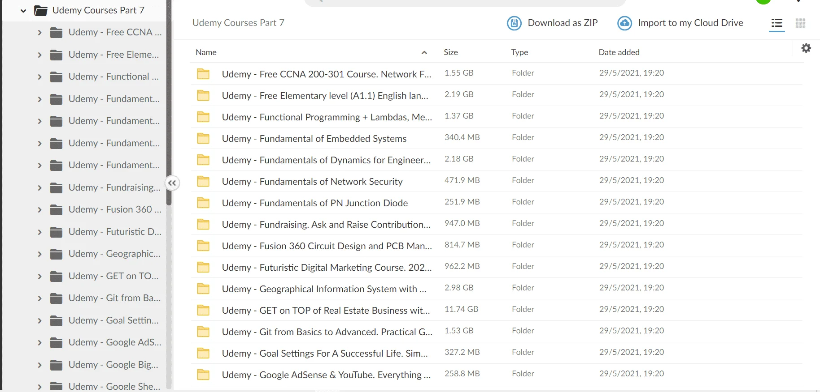Image resolution: width=820 pixels, height=392 pixels.
Task: Click sidebar folder icon of Udemy Courses Part 7
Action: pos(41,10)
